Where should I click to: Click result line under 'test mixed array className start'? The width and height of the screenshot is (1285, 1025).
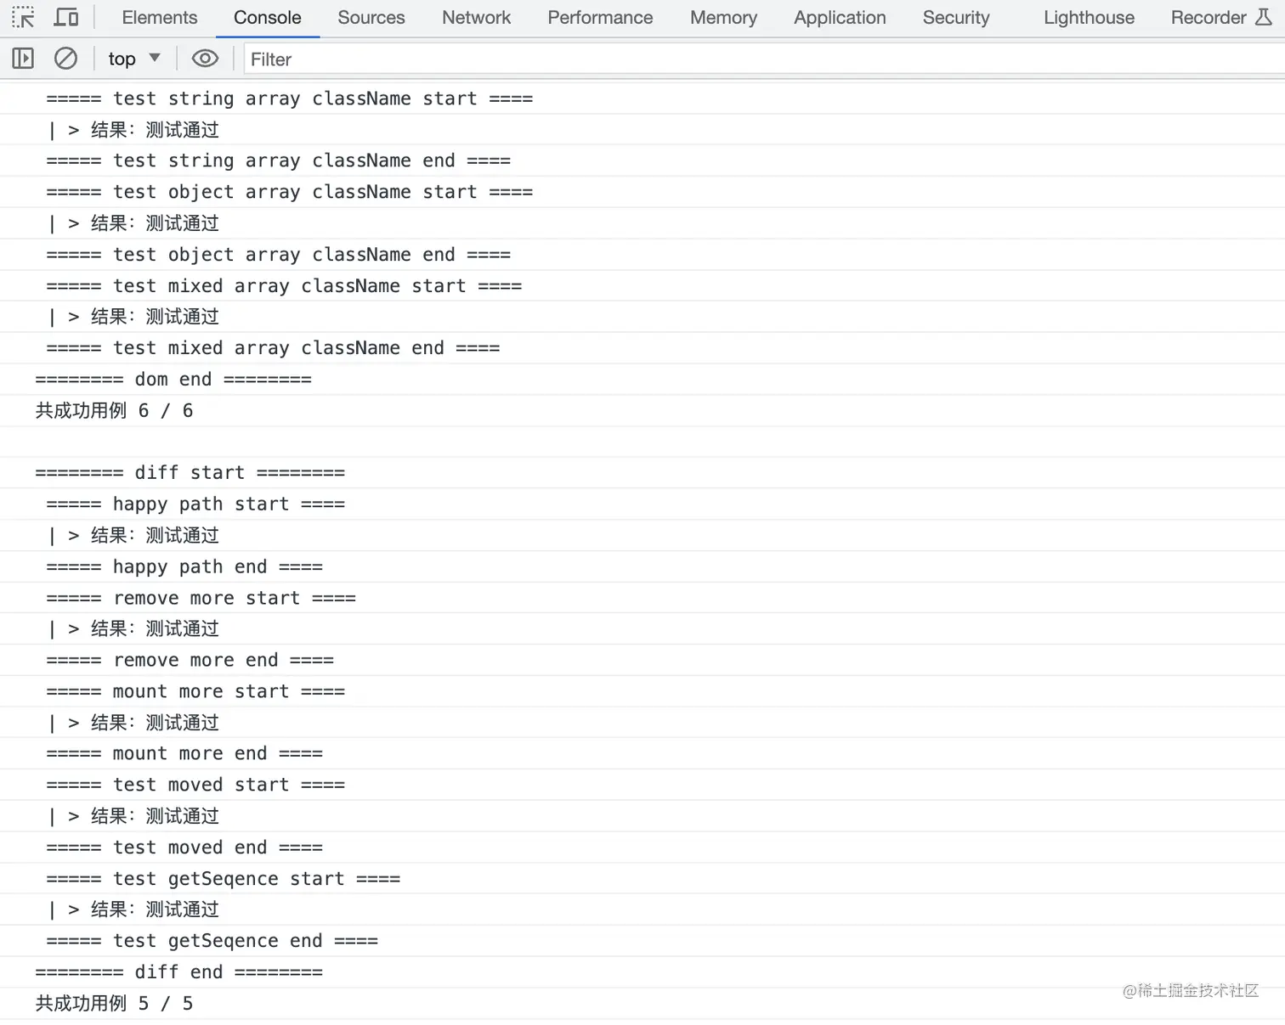642,317
